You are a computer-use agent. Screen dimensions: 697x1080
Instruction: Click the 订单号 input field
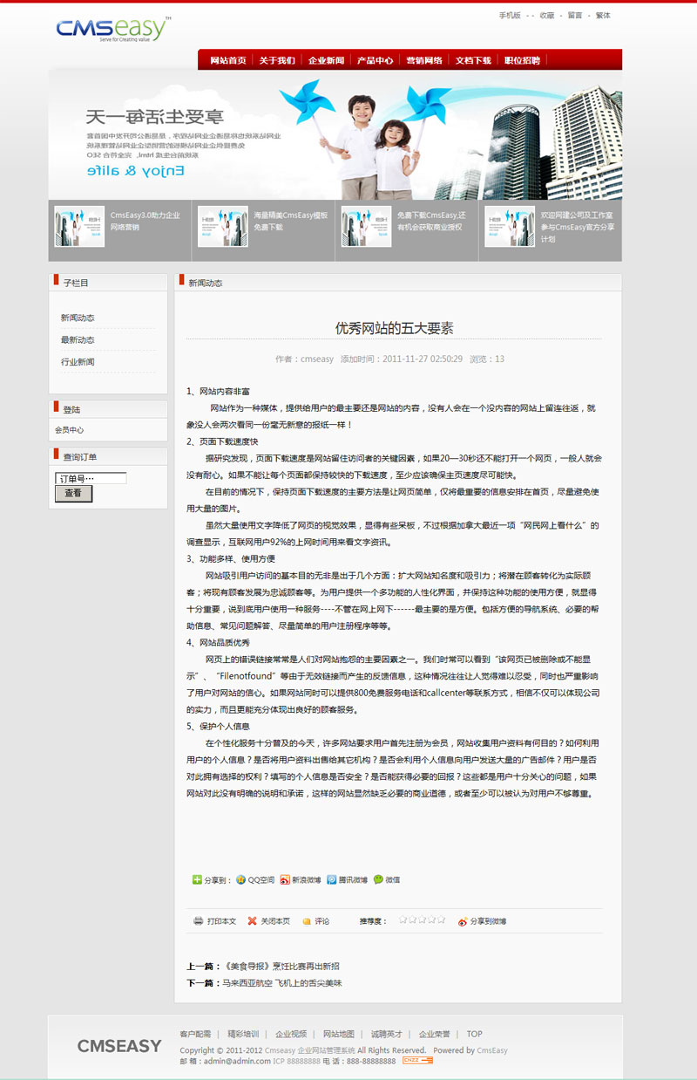tap(91, 478)
